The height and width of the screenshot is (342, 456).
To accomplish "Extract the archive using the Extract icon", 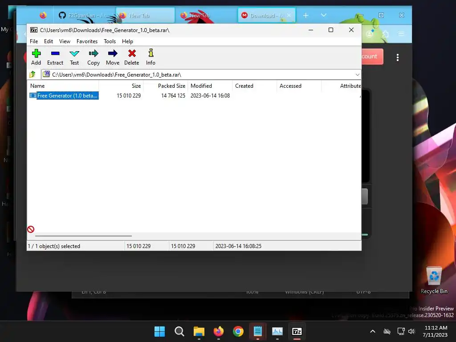I will [55, 57].
